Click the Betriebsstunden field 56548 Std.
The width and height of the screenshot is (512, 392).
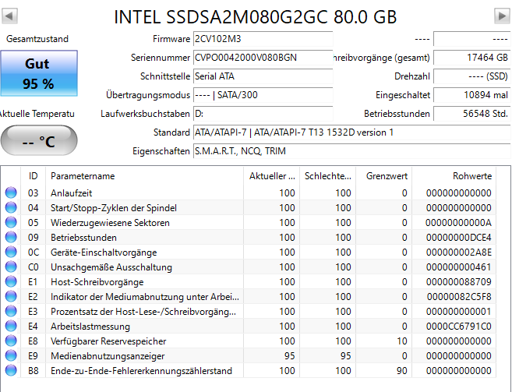point(471,114)
